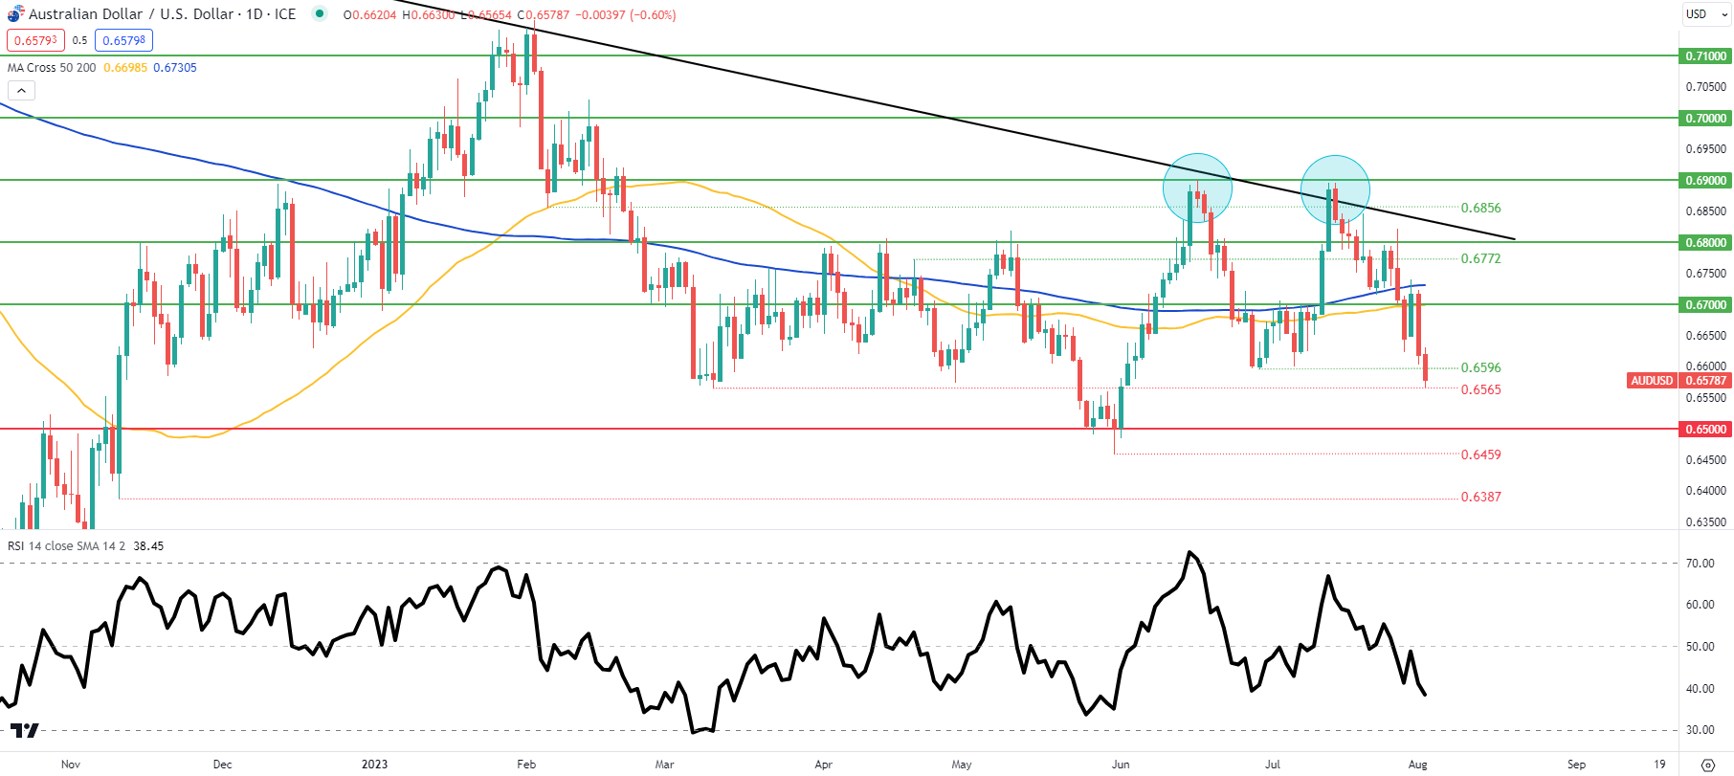Click the AUDUSD current price tag
1734x776 pixels.
click(1678, 381)
